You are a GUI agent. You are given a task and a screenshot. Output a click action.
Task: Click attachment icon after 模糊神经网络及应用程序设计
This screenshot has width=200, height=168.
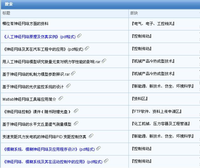[98, 148]
